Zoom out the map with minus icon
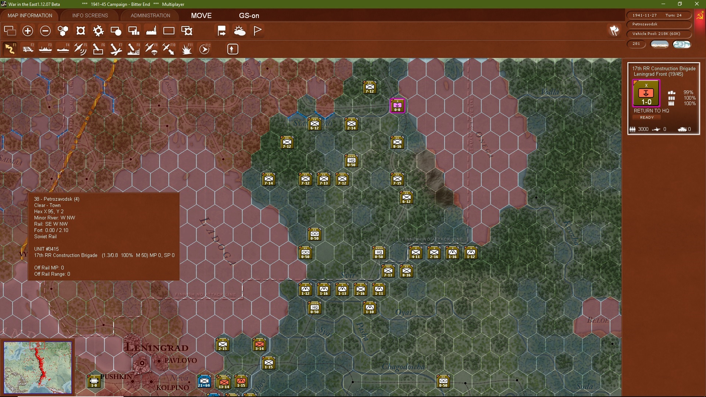706x397 pixels. tap(45, 31)
